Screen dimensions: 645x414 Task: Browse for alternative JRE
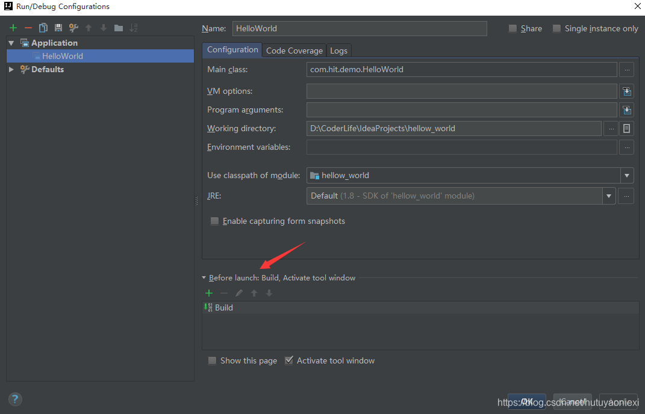coord(626,196)
